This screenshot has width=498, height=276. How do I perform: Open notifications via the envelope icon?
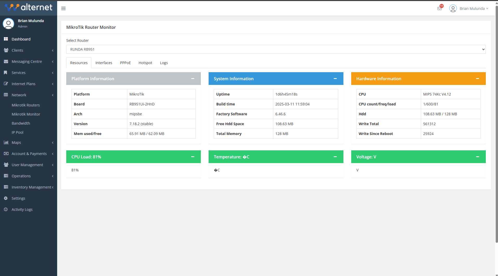pyautogui.click(x=439, y=8)
